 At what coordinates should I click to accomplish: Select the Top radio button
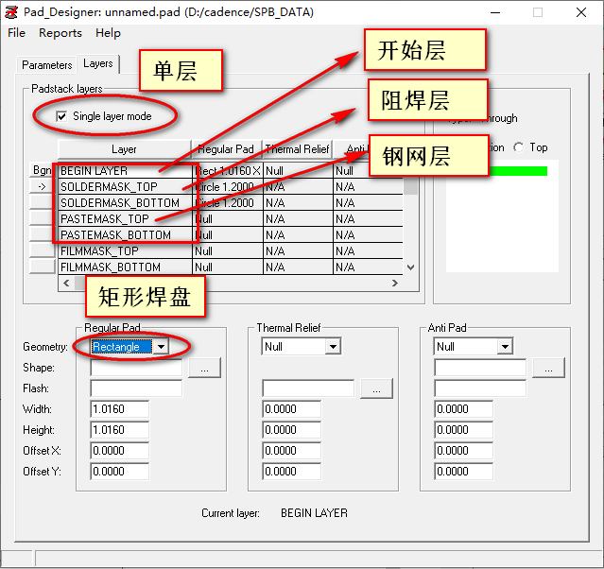(x=518, y=147)
